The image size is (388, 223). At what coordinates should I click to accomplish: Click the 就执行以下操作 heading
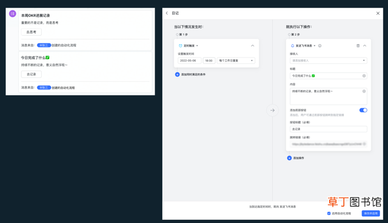point(299,27)
